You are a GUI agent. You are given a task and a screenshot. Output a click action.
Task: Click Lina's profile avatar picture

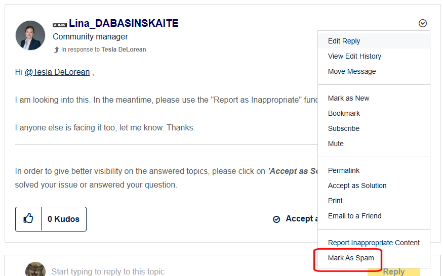30,35
